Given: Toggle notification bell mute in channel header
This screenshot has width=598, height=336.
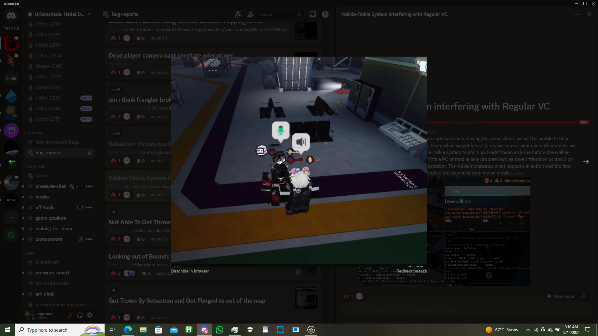Looking at the screenshot, I should click(238, 14).
